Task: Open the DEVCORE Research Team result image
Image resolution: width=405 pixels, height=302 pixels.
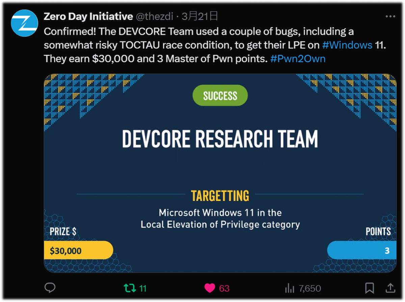Action: (220, 173)
